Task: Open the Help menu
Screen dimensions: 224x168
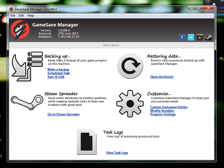Action: click(31, 15)
